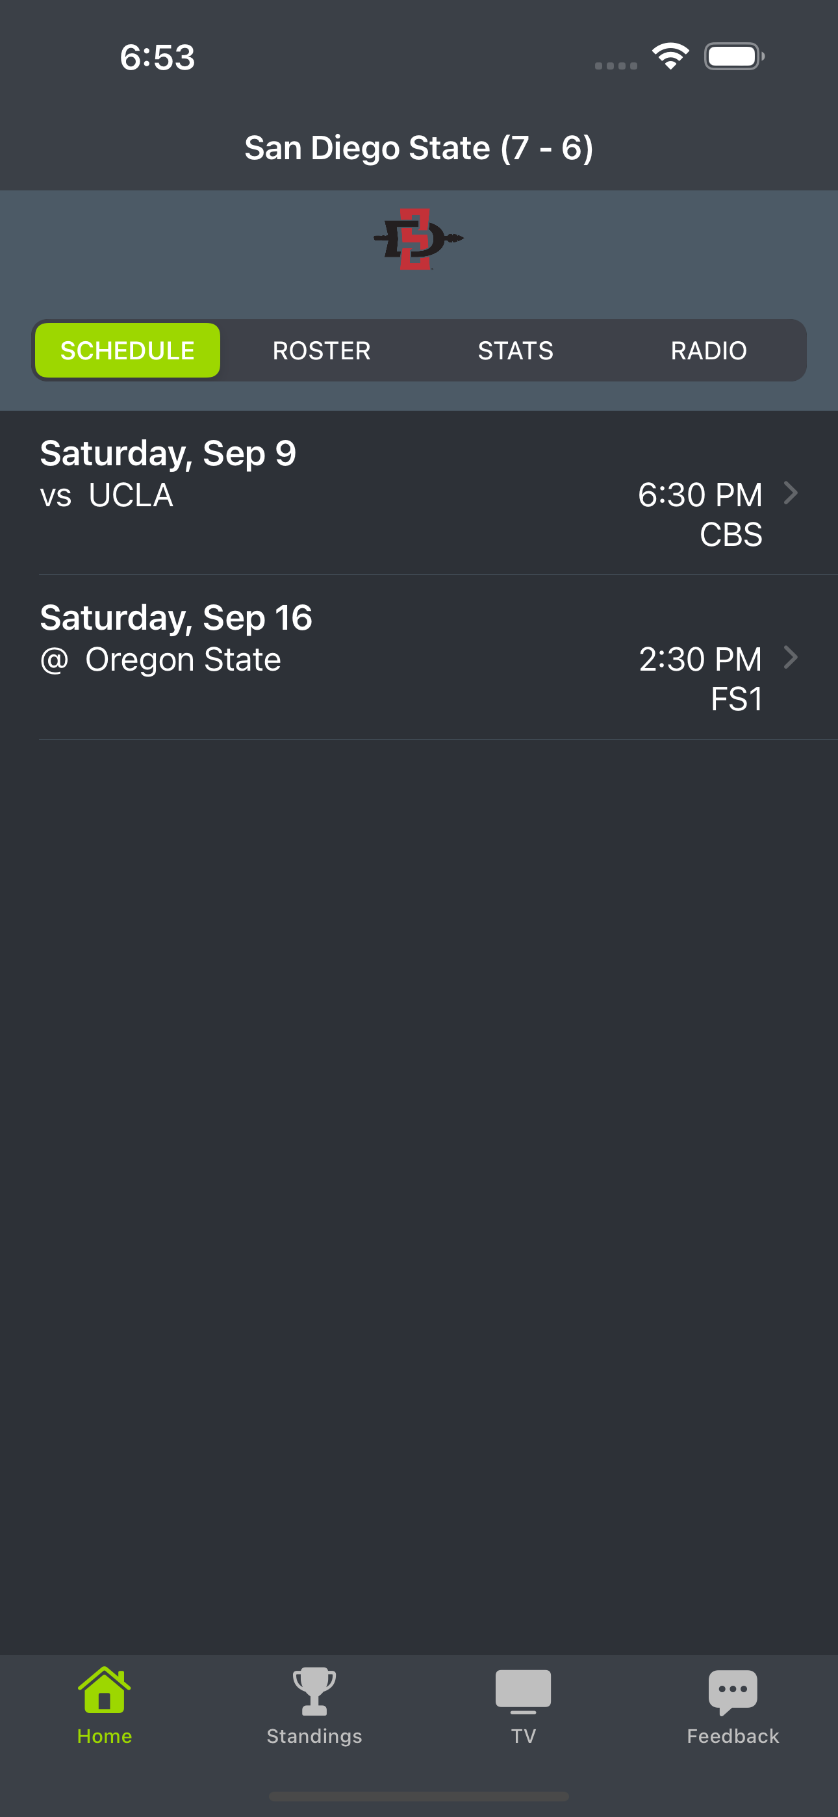The width and height of the screenshot is (838, 1817).
Task: Open the Feedback speech bubble icon
Action: pyautogui.click(x=732, y=1692)
